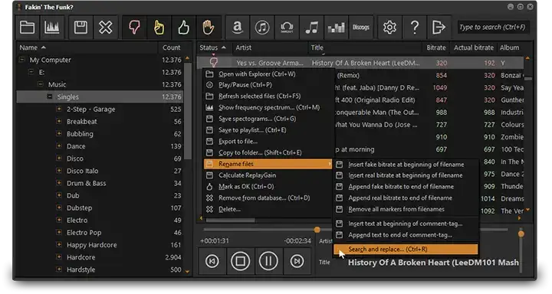
Task: Skip to previous track button
Action: [x=212, y=261]
